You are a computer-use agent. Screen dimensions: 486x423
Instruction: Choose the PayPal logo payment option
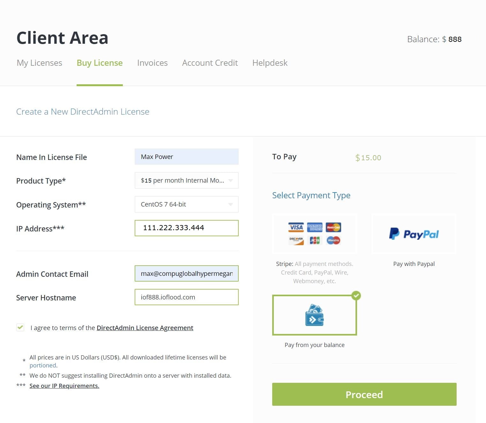(x=414, y=234)
